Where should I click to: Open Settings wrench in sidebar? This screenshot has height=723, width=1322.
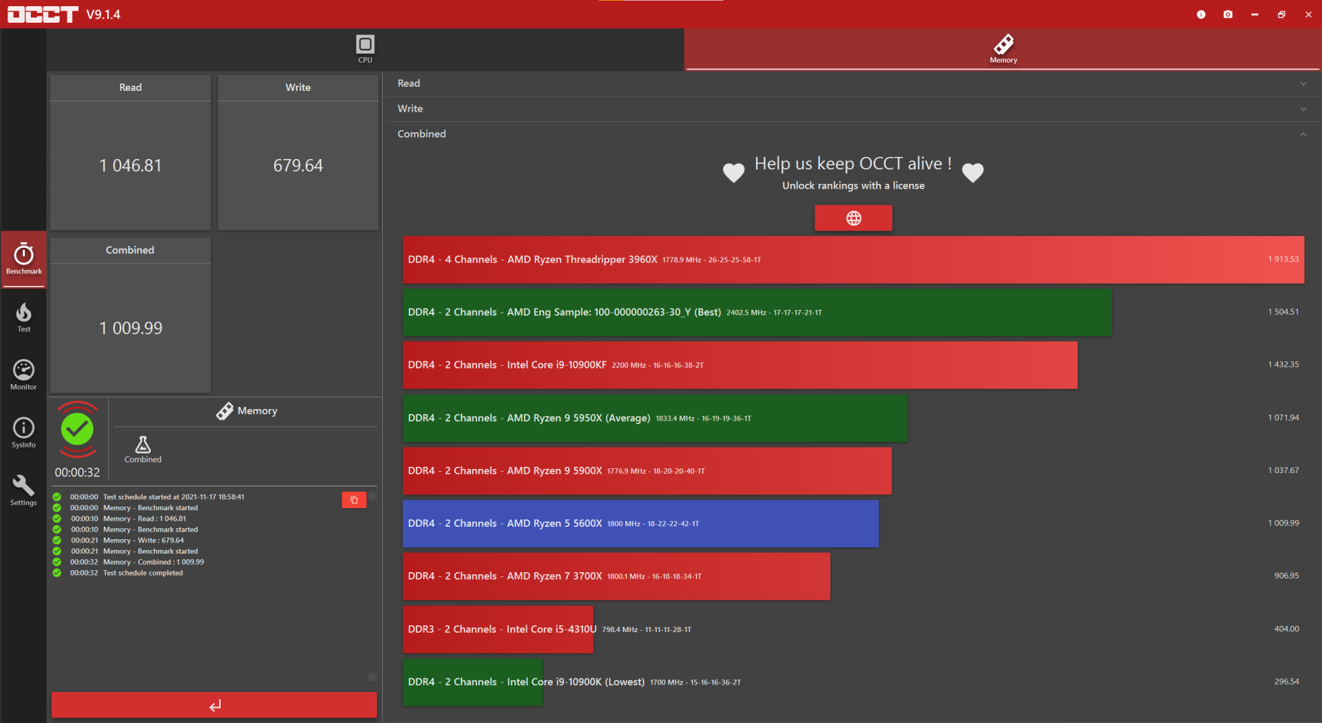click(x=23, y=491)
